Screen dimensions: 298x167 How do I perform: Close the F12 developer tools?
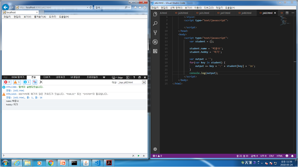(x=145, y=77)
